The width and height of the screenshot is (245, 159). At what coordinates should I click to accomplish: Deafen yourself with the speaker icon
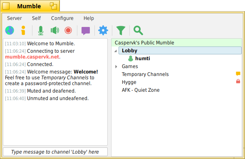click(x=54, y=30)
